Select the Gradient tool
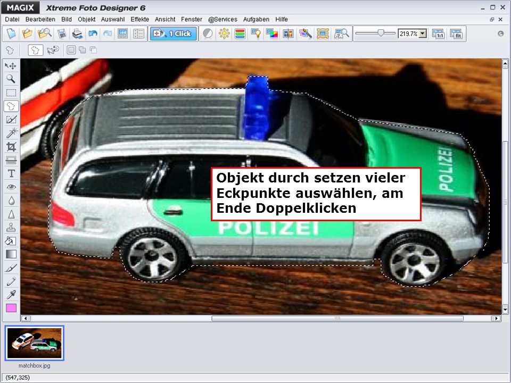The width and height of the screenshot is (511, 383). pyautogui.click(x=11, y=254)
